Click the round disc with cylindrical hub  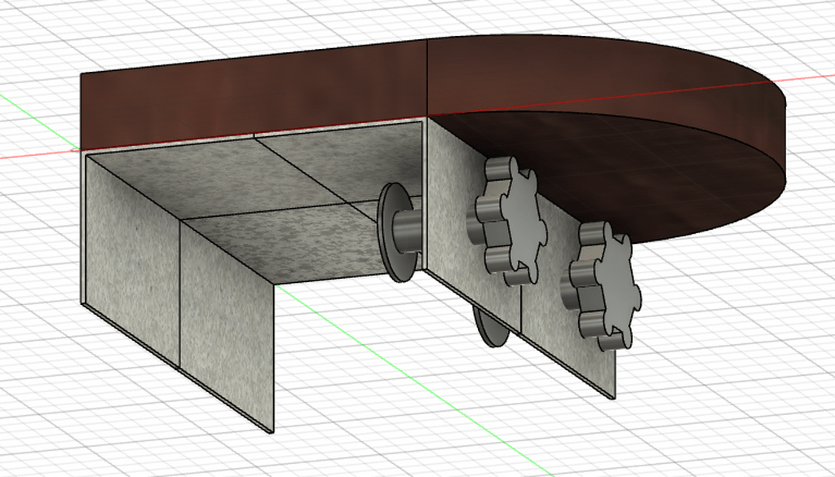pos(399,232)
